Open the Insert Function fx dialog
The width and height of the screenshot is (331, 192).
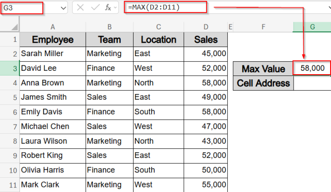click(x=108, y=8)
